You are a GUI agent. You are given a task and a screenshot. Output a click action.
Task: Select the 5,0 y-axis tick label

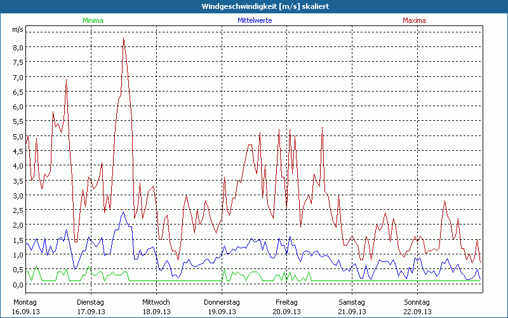(x=18, y=136)
